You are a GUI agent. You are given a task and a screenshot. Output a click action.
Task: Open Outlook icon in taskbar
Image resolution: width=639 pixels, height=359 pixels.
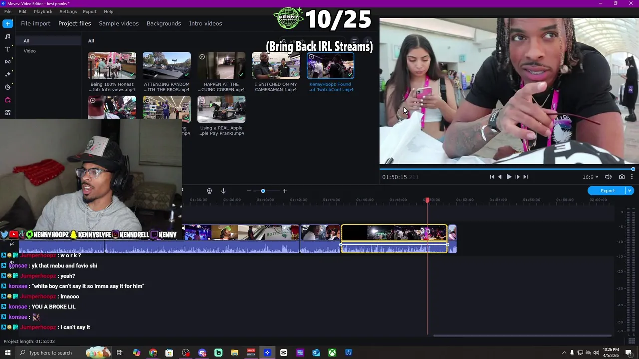(316, 353)
